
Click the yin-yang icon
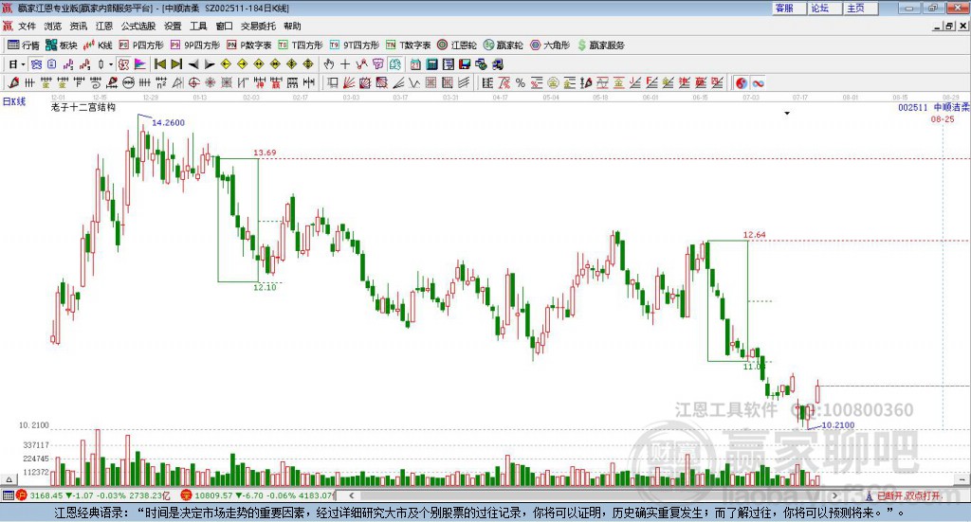tap(742, 82)
